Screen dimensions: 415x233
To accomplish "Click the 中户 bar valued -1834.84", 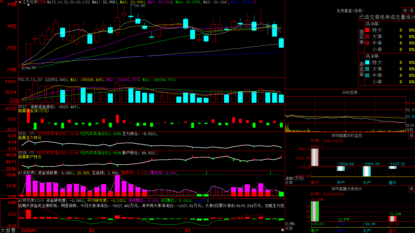I will (341, 168).
